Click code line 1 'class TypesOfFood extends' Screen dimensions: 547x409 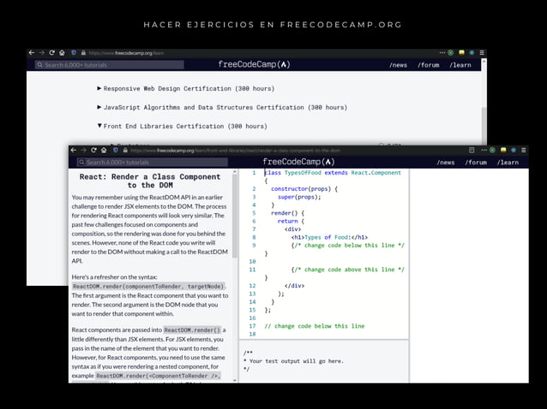point(333,173)
